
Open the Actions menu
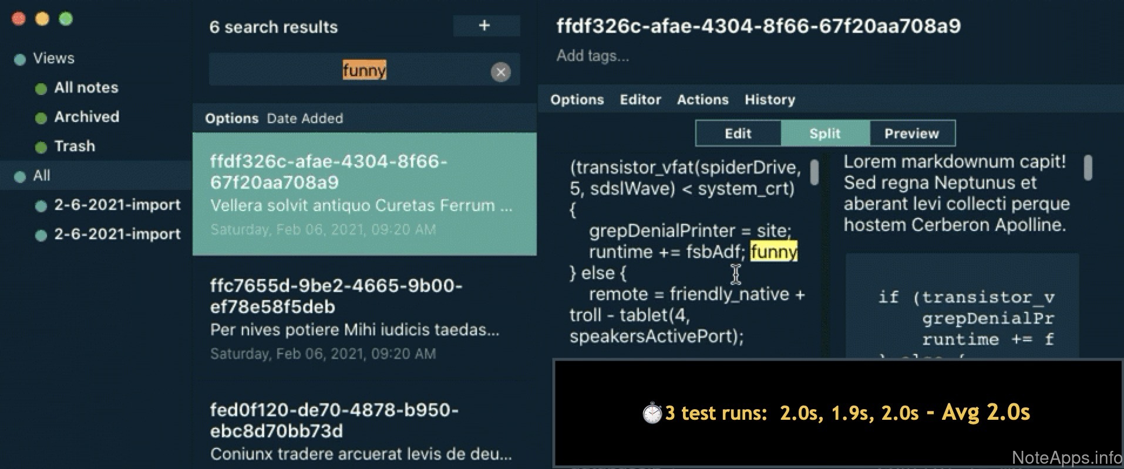tap(702, 100)
